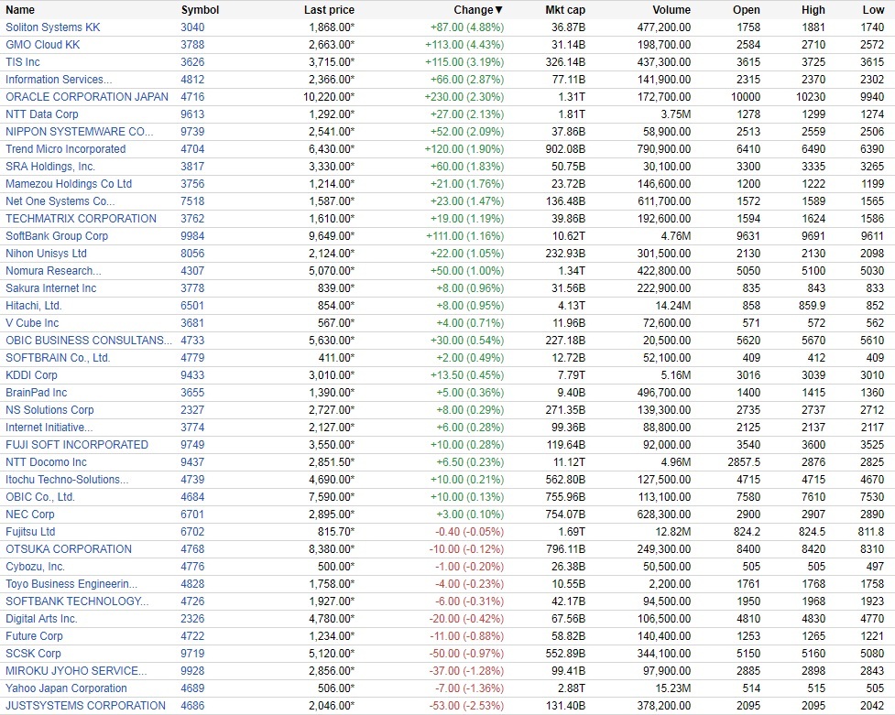The image size is (895, 715).
Task: Click symbol 4686 link
Action: (192, 706)
